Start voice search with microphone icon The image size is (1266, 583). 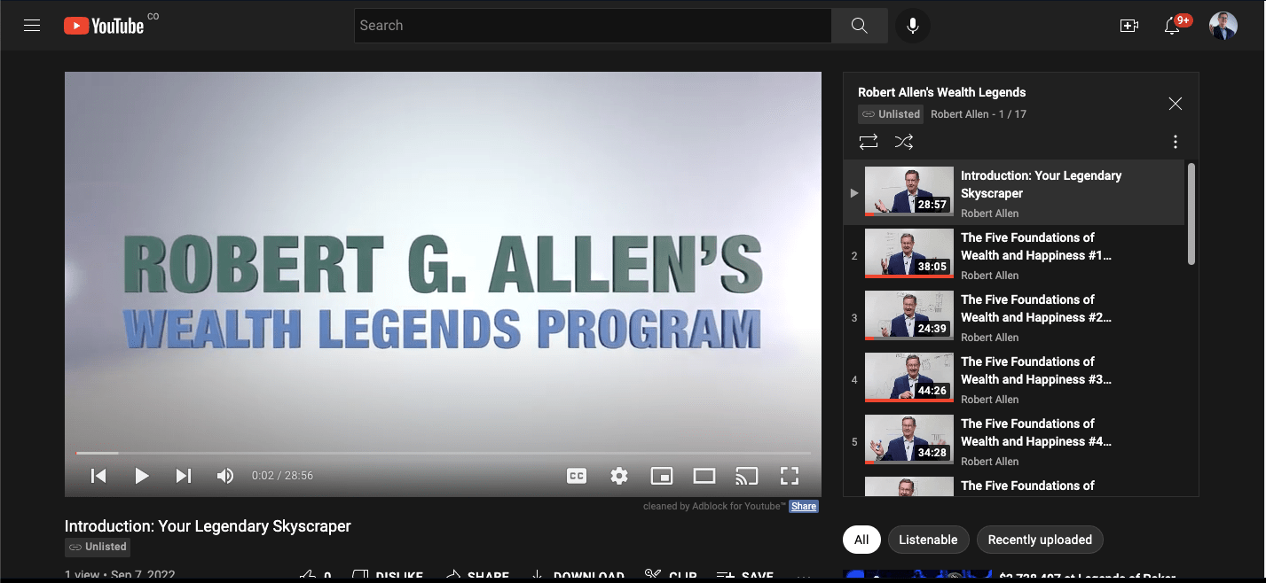tap(912, 26)
